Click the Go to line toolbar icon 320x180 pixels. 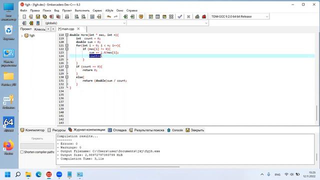[99, 16]
